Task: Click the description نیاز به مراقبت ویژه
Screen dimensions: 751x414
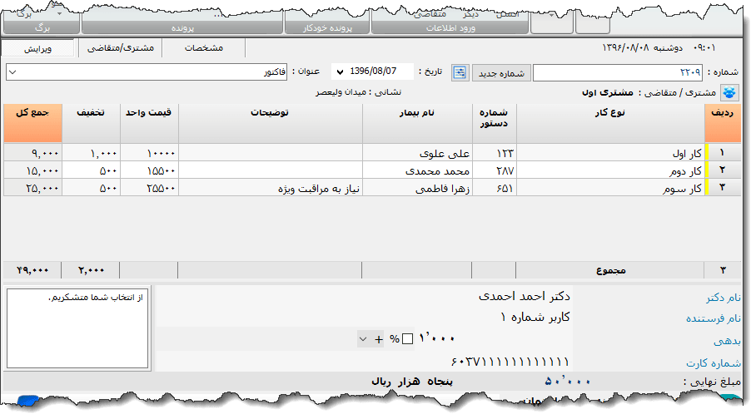Action: click(271, 189)
